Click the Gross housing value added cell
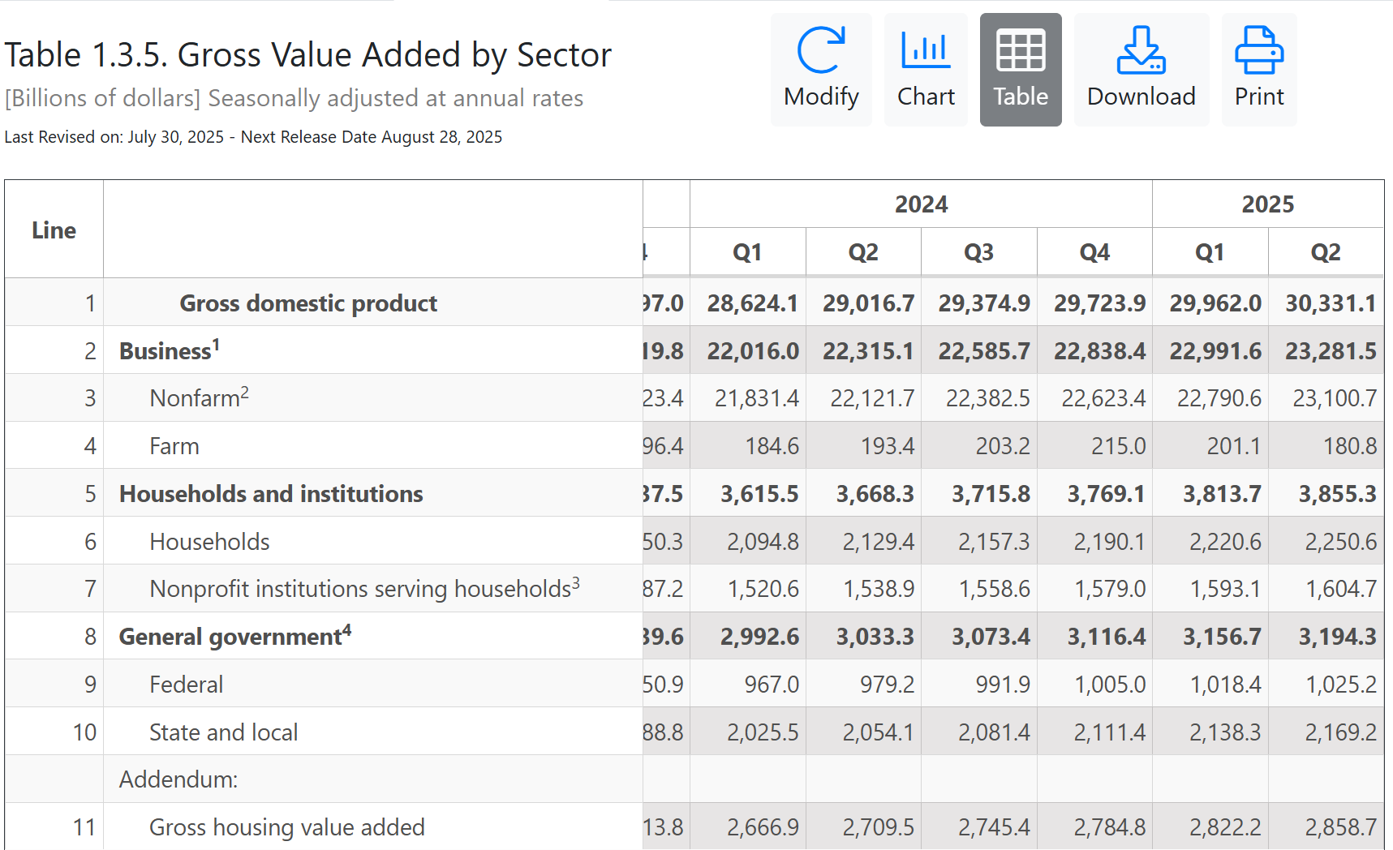The image size is (1393, 850). click(286, 826)
